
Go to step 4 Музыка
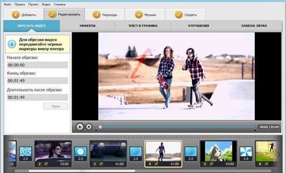(x=145, y=15)
